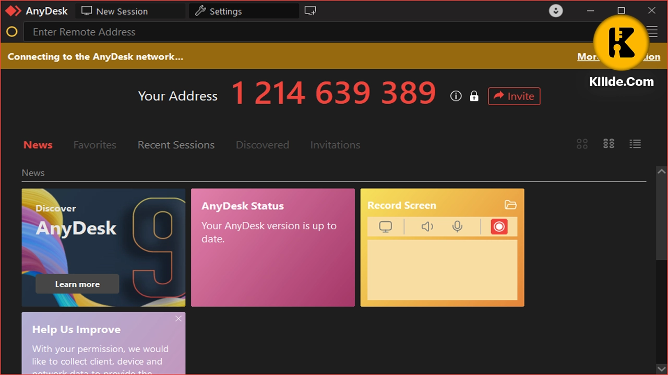
Task: Click the AnyDesk logo icon
Action: click(13, 11)
